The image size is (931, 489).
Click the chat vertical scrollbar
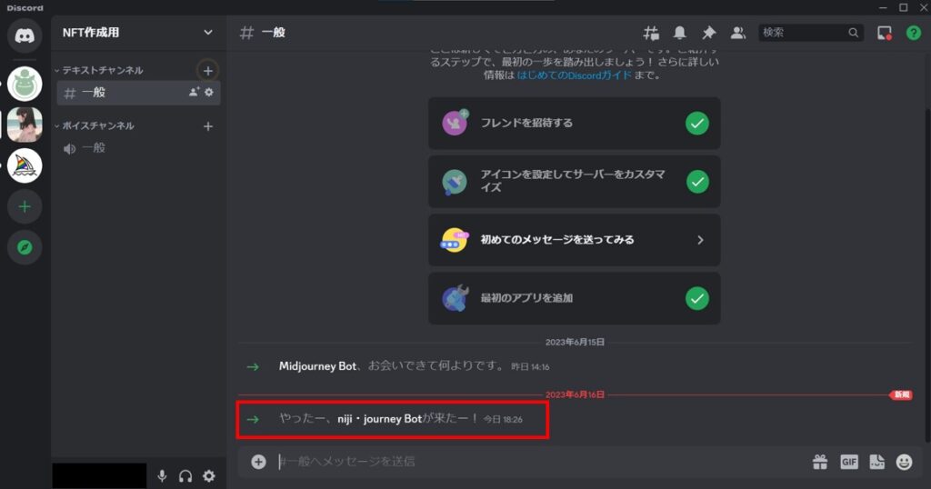point(927,275)
